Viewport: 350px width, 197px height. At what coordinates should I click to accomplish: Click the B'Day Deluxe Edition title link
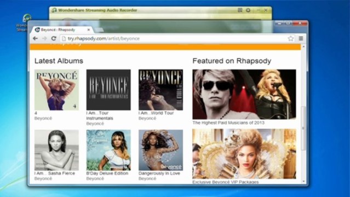[107, 173]
